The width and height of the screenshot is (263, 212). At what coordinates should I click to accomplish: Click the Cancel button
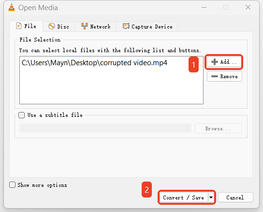tap(235, 198)
